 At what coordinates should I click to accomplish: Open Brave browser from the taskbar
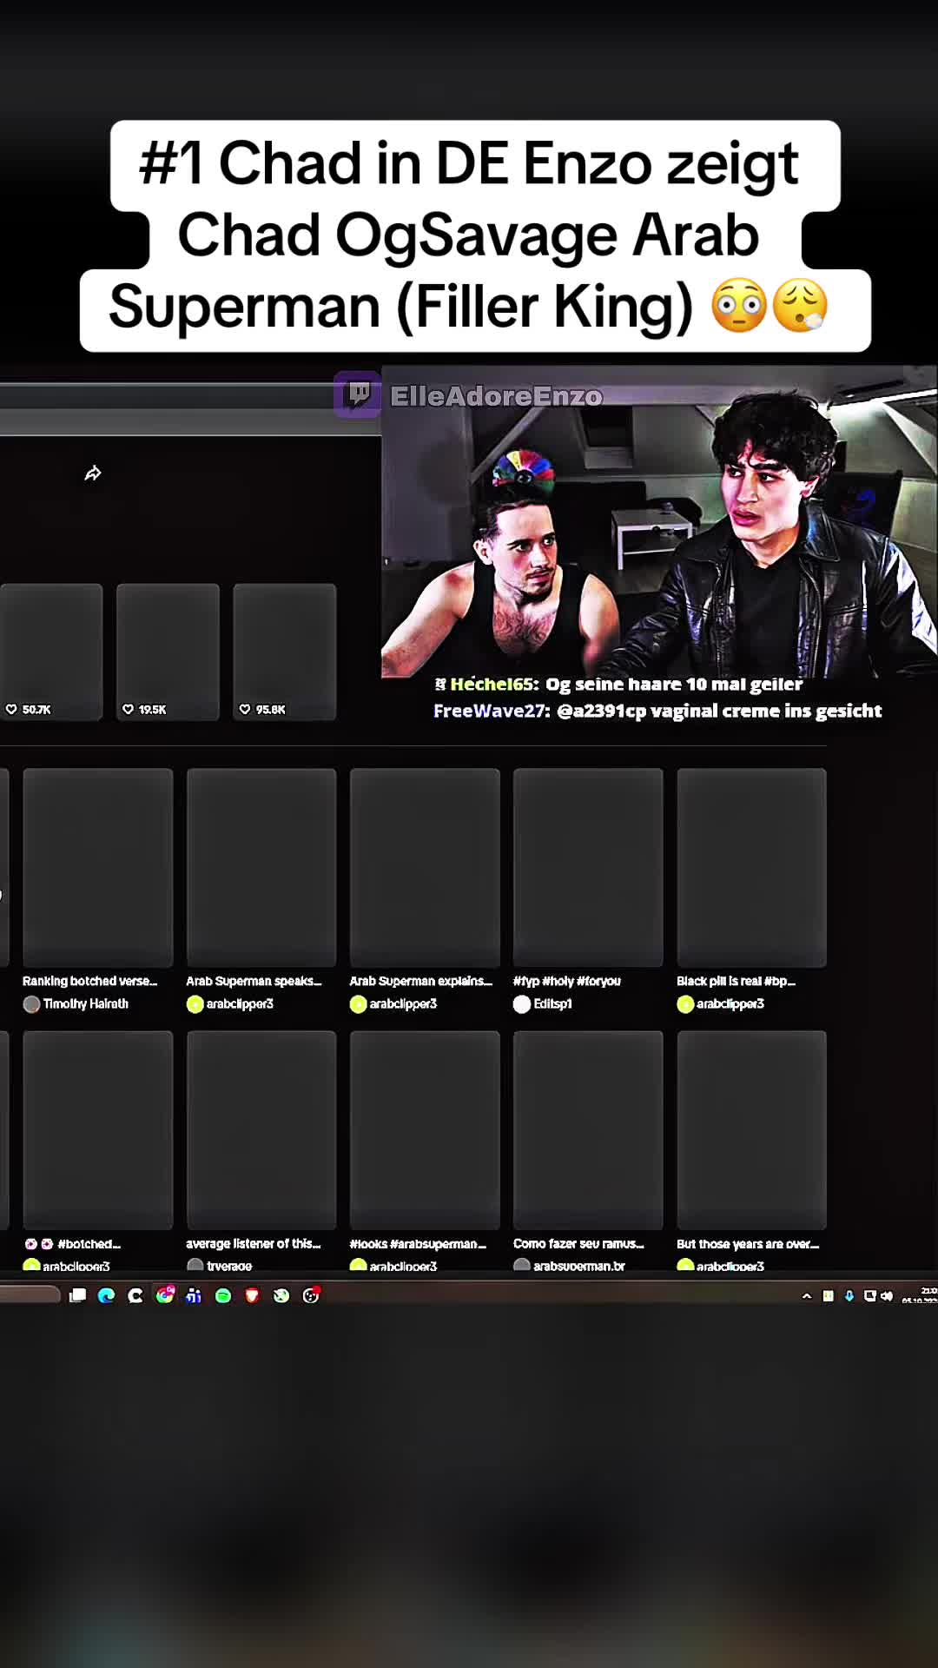pos(252,1295)
